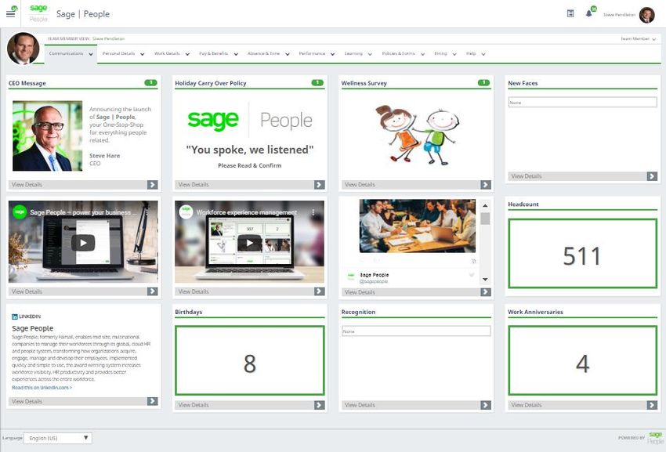Open the Communications menu

coord(71,54)
